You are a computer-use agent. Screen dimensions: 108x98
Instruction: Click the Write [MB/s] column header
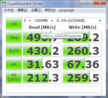coord(83,27)
